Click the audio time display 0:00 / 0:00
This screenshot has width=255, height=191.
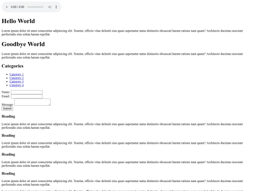17,7
